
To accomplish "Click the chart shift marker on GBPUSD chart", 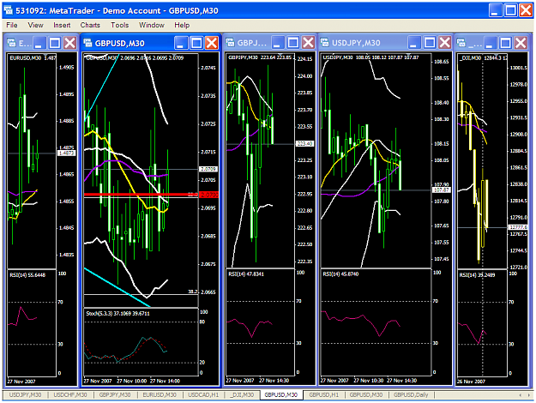I will tap(174, 56).
